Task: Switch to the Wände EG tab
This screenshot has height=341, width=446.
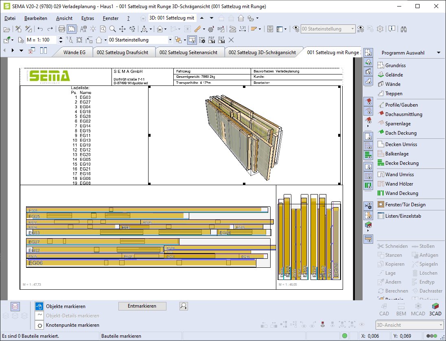Action: [74, 52]
